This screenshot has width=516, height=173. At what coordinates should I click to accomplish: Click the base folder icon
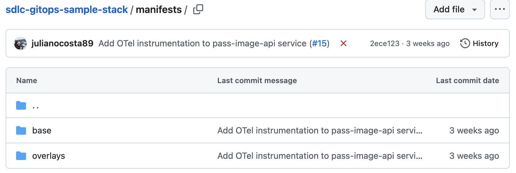21,131
